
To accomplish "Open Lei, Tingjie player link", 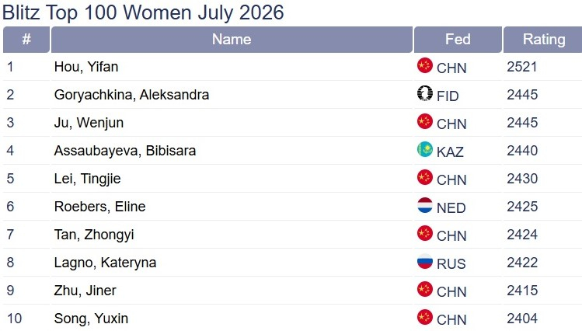I will 87,179.
